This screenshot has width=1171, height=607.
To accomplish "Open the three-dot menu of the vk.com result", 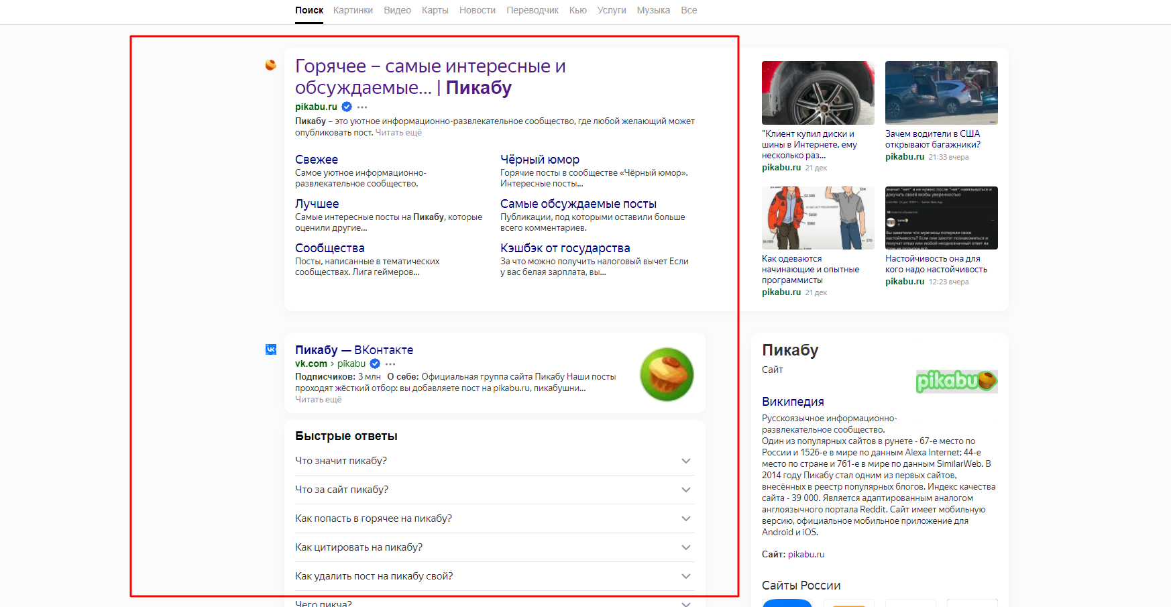I will click(x=390, y=364).
